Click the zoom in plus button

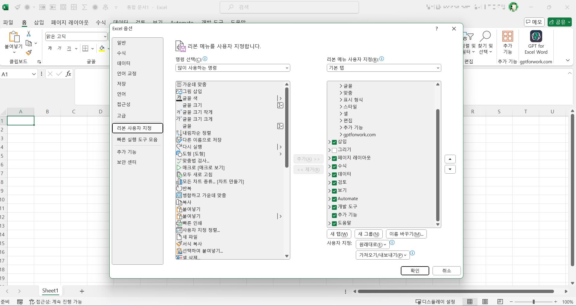click(555, 302)
